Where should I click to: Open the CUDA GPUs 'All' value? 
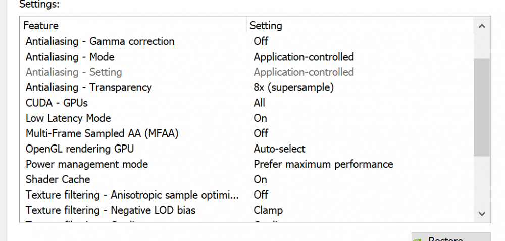pos(259,103)
